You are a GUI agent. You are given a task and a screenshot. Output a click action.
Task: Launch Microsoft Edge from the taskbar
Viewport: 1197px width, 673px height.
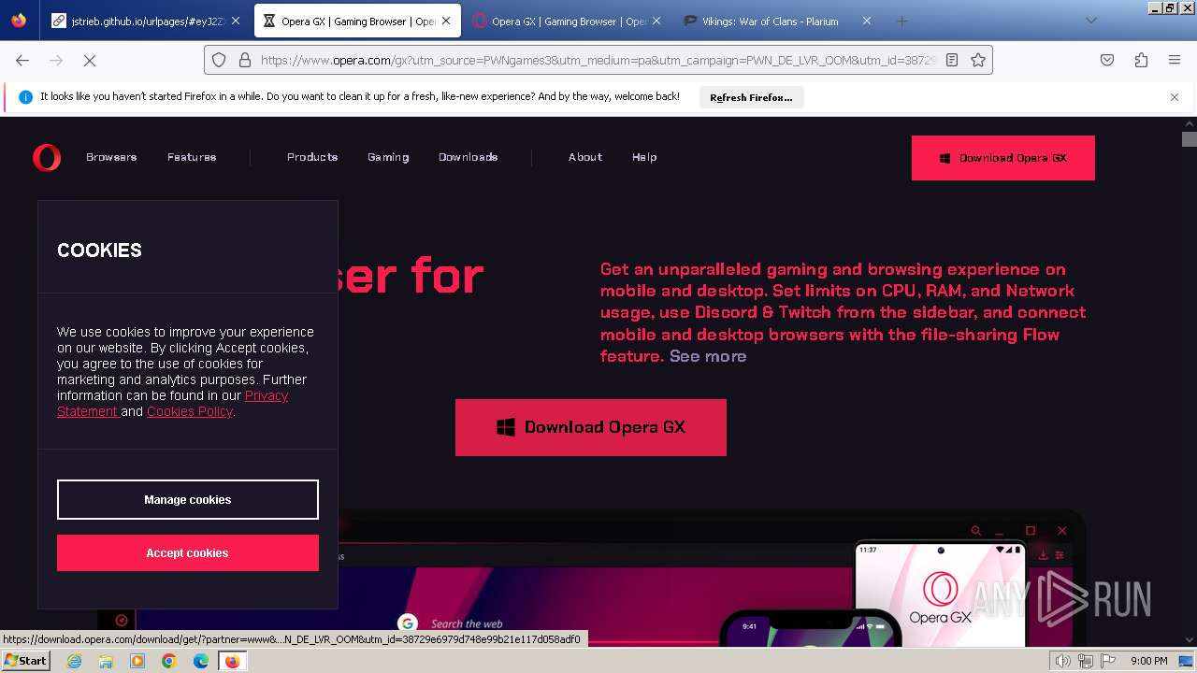(201, 661)
